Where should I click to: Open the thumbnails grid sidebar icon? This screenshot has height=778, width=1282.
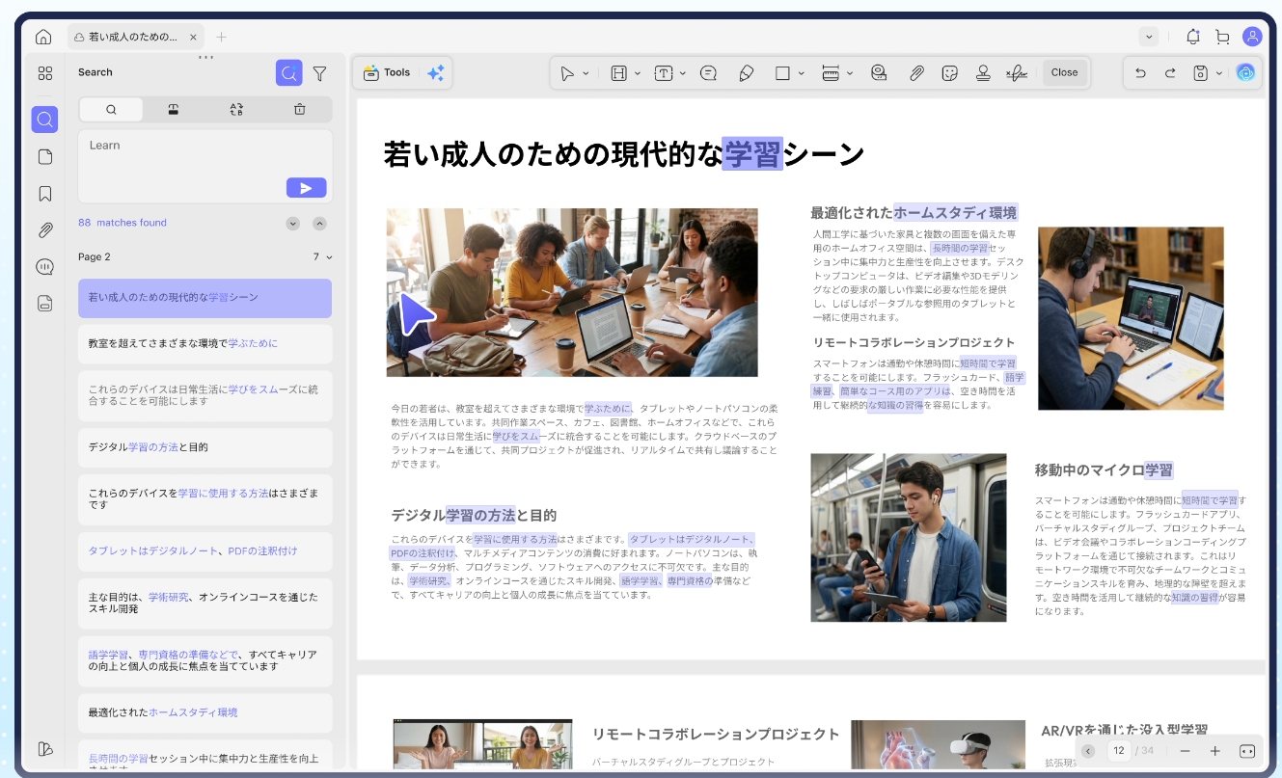(x=44, y=73)
